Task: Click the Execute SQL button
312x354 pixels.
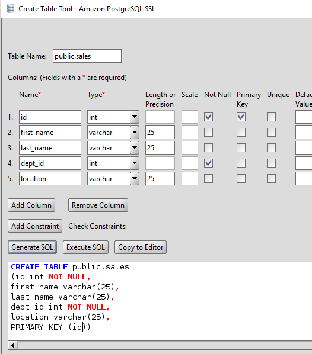Action: coord(86,247)
